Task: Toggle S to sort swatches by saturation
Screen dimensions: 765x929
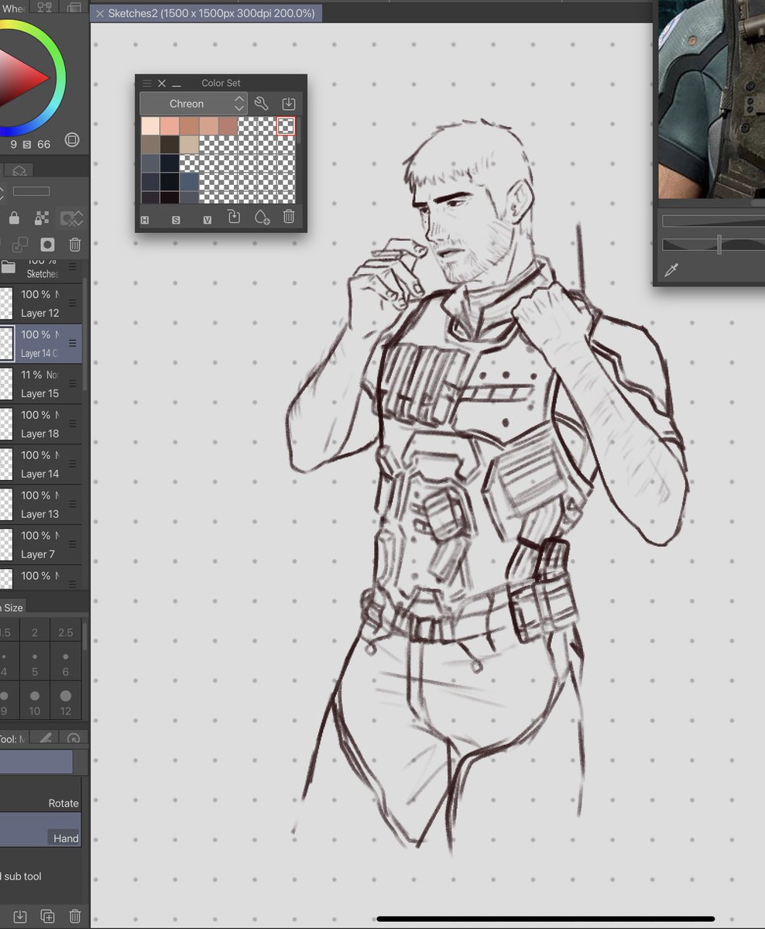Action: point(177,220)
